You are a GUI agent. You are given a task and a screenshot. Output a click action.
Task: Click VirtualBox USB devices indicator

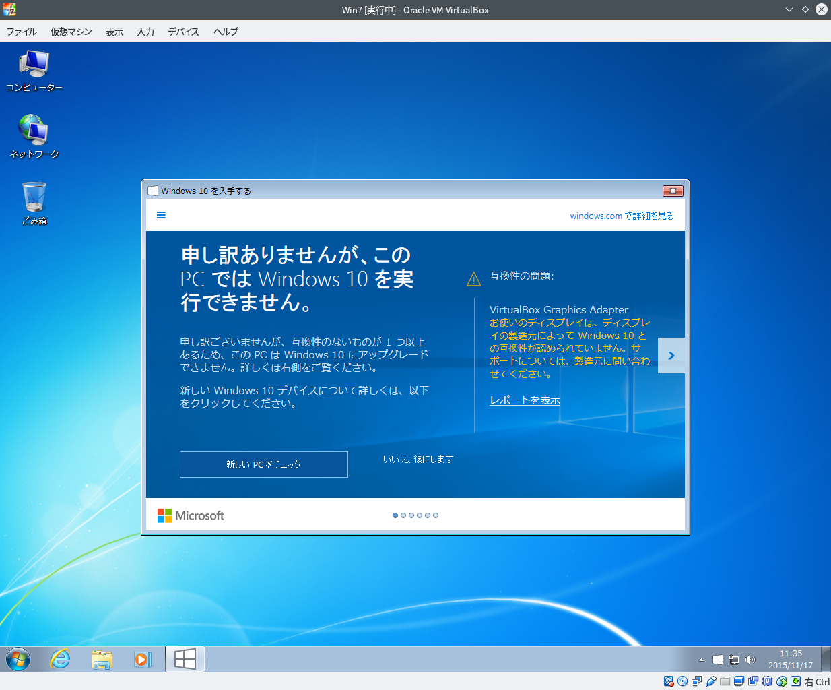[710, 681]
